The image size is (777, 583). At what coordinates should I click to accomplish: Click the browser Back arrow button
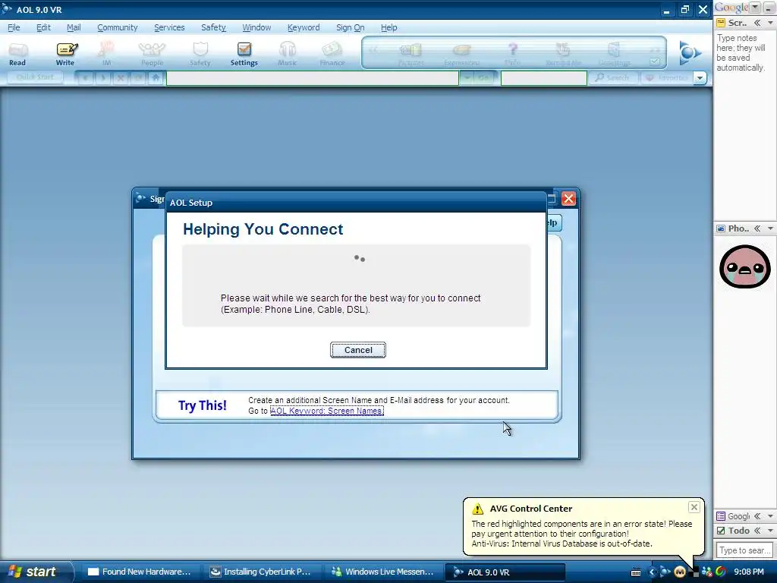pos(85,78)
